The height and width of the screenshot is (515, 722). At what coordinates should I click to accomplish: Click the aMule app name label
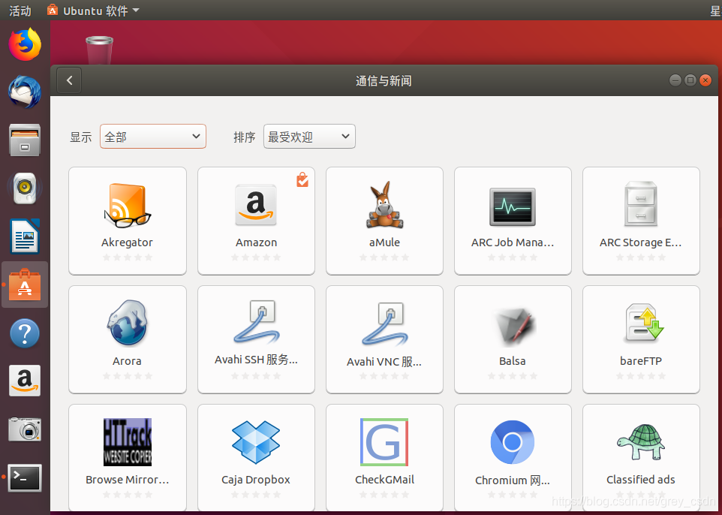[x=384, y=242]
